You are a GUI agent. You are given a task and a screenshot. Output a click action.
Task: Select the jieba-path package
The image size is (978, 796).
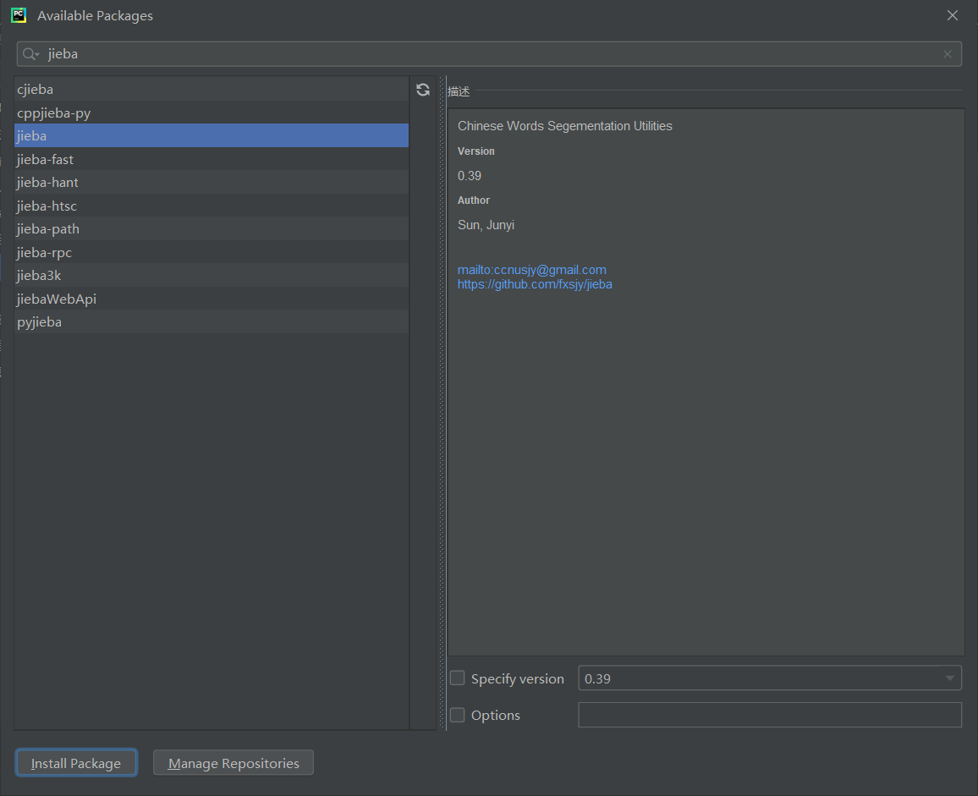[212, 229]
